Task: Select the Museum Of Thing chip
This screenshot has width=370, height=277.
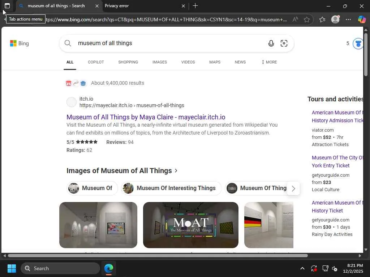Action: [257, 188]
